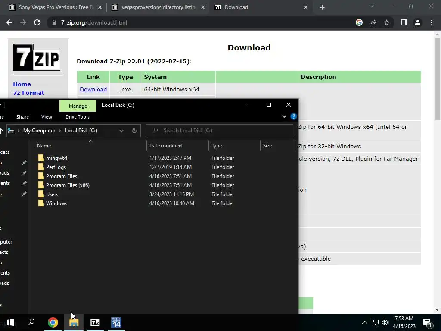The width and height of the screenshot is (441, 331).
Task: Select the PerfLogs folder
Action: pyautogui.click(x=56, y=167)
